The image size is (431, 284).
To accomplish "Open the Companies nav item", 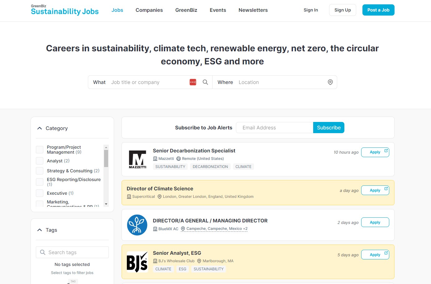I will coord(149,10).
